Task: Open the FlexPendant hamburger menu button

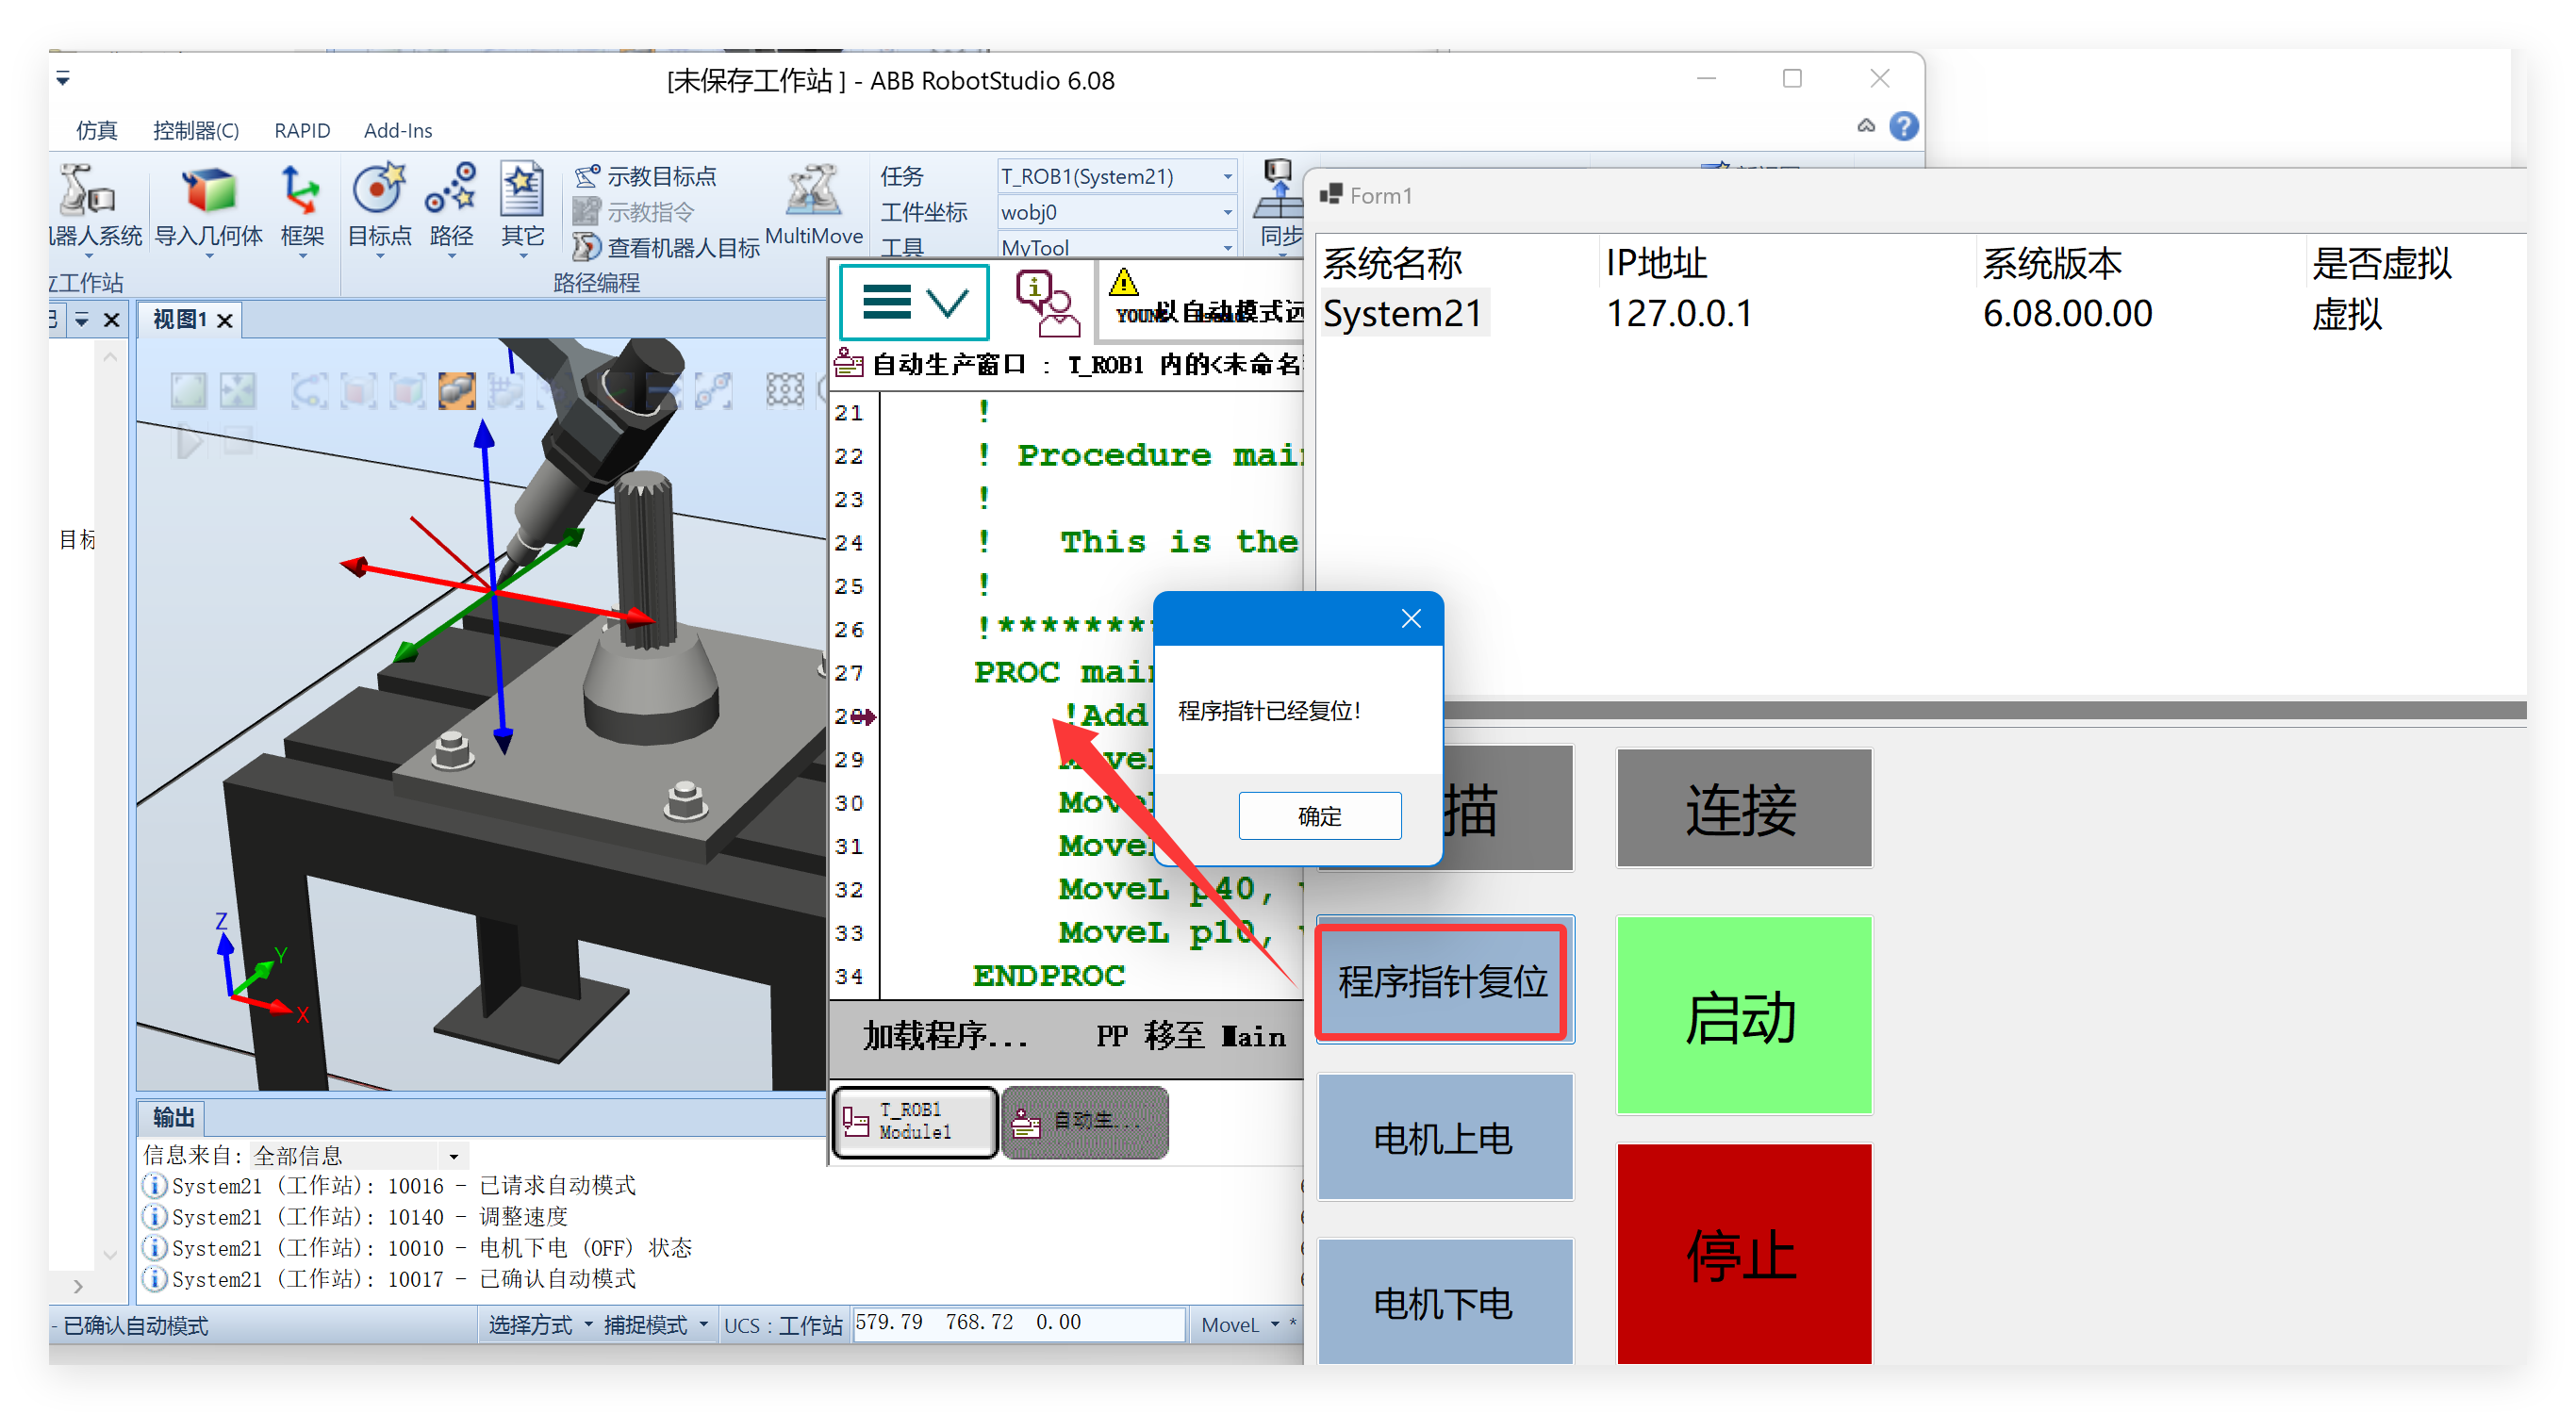Action: (x=913, y=302)
